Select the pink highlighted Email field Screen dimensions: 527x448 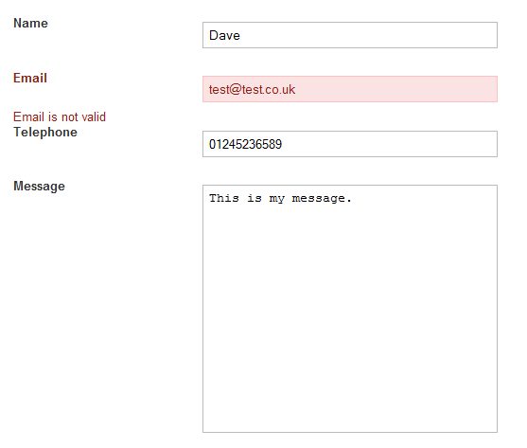[x=350, y=89]
